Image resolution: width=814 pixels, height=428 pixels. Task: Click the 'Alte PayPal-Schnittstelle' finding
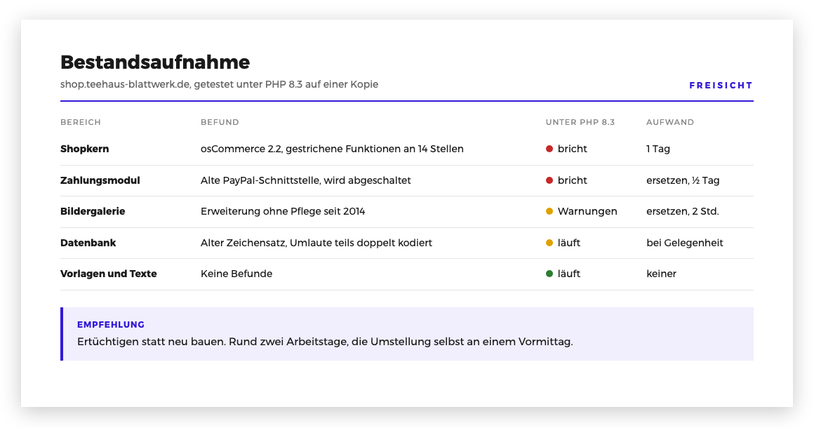(x=305, y=180)
